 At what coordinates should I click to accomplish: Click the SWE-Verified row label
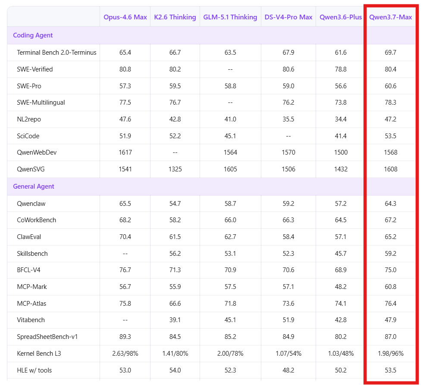(35, 69)
